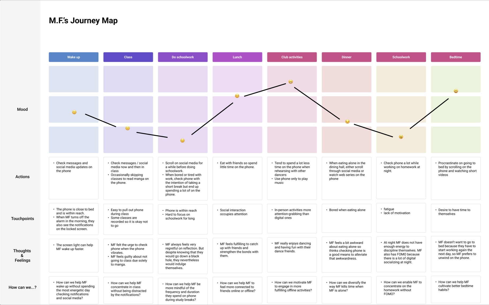Select the Touchpoints row label
The width and height of the screenshot is (489, 305).
[22, 219]
